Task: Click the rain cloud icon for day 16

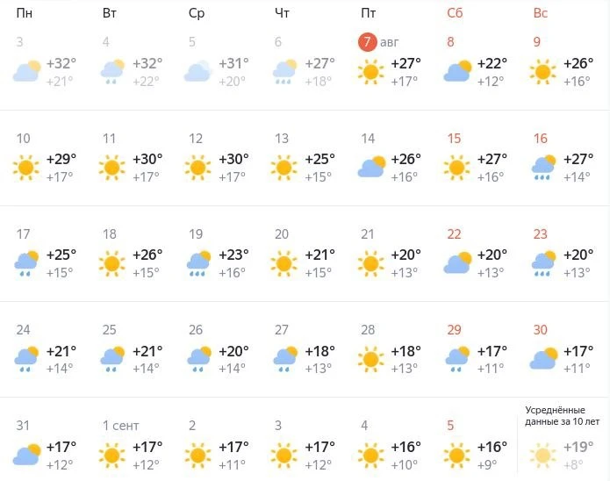Action: [x=543, y=168]
